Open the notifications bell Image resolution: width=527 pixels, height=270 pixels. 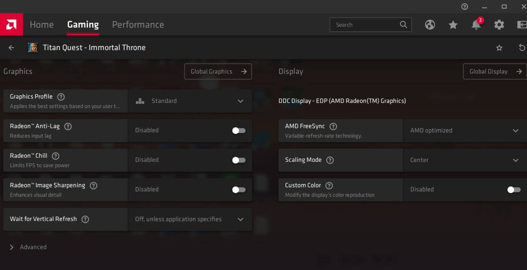pos(476,25)
